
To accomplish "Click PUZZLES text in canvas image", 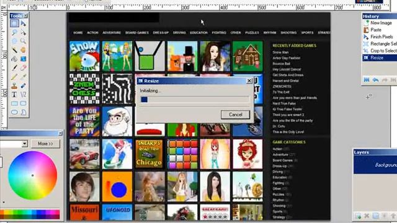I will click(252, 33).
